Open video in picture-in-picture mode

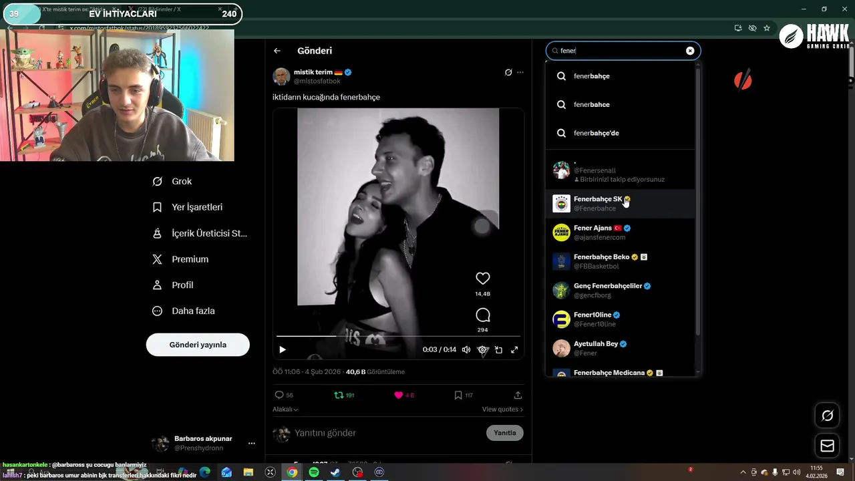[x=498, y=349]
